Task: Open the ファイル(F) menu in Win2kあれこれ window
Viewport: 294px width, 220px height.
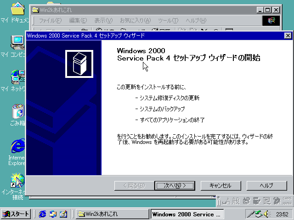Action: pos(50,20)
